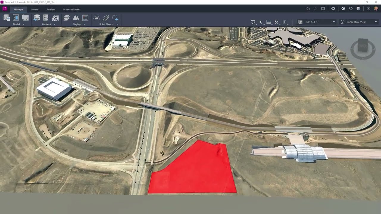Open the InfraWorks home icon

[x=5, y=9]
